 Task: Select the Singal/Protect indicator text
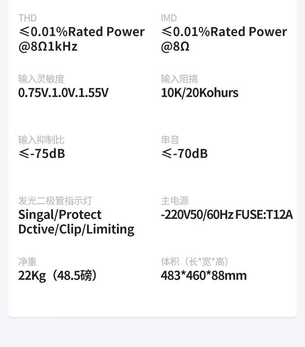[x=60, y=215]
